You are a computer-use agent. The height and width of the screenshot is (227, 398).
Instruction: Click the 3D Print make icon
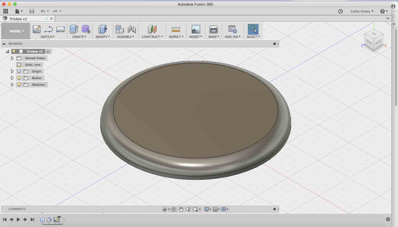pos(213,29)
